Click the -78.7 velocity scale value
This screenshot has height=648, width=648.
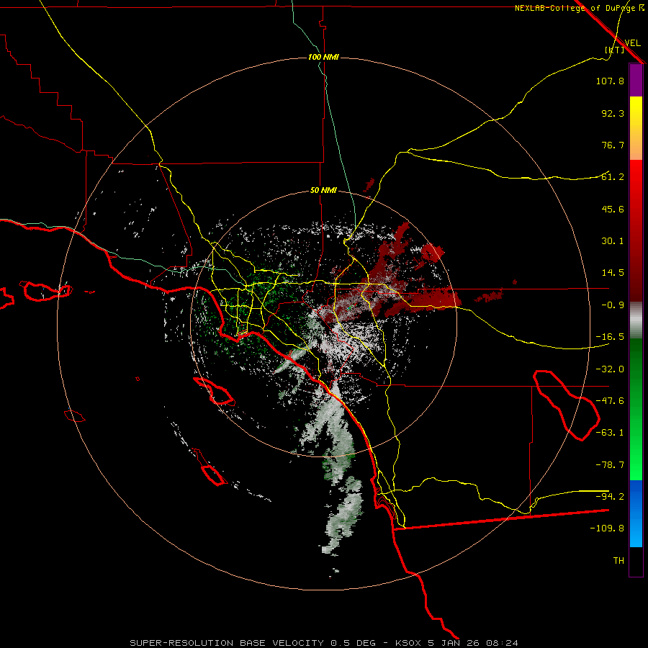tap(610, 465)
